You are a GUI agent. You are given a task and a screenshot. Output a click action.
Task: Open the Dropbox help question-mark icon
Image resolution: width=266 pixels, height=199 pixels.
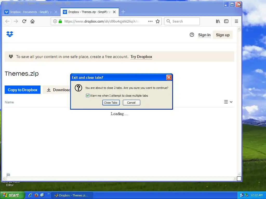pyautogui.click(x=192, y=35)
